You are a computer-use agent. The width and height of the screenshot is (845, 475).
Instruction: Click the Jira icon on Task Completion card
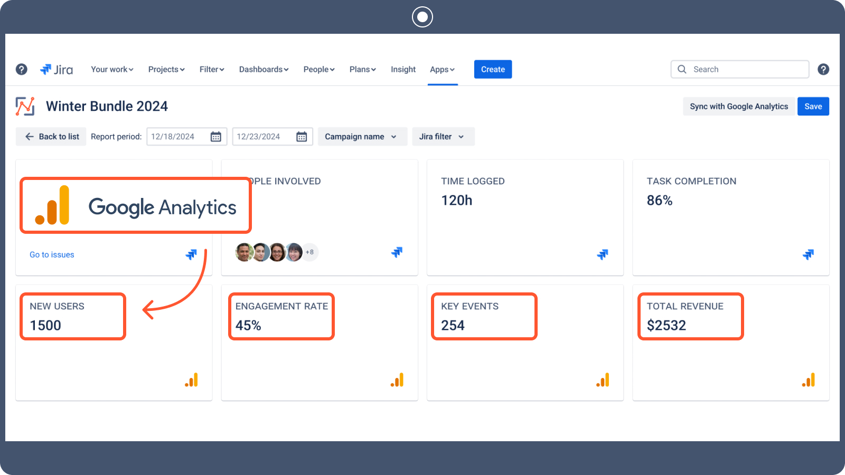coord(808,254)
